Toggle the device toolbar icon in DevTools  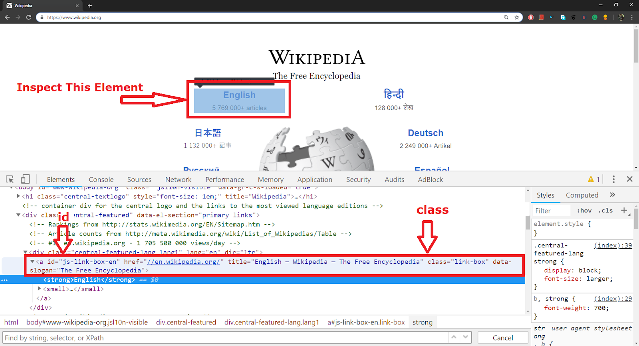pyautogui.click(x=25, y=179)
